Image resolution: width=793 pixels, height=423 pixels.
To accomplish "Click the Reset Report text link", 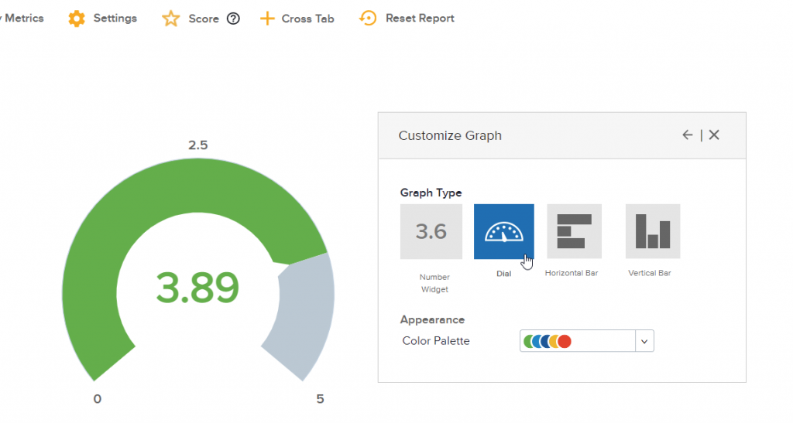I will pyautogui.click(x=420, y=19).
